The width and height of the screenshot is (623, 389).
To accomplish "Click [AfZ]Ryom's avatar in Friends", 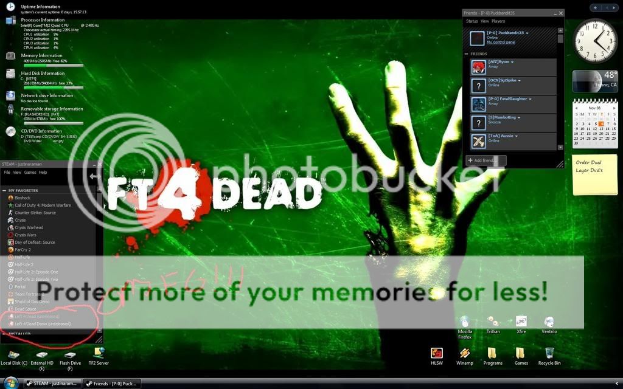I will pos(478,67).
